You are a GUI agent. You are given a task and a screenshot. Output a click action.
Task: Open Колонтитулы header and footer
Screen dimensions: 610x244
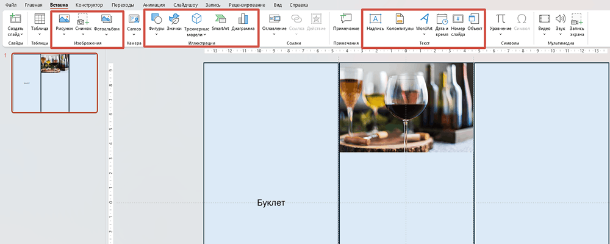(400, 21)
